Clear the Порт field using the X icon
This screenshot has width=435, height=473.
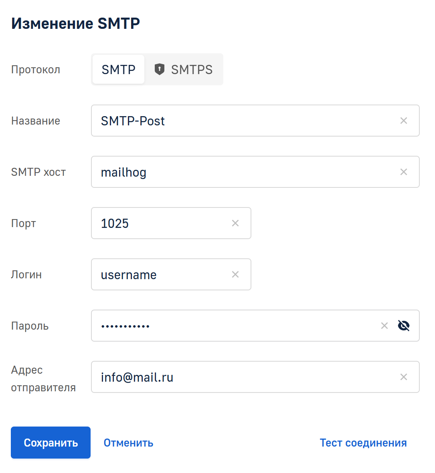click(x=235, y=223)
